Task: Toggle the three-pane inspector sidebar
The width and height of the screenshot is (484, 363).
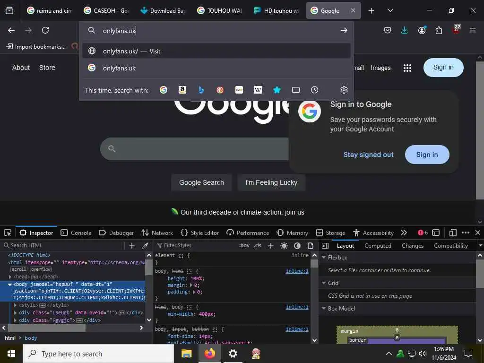Action: pyautogui.click(x=325, y=246)
